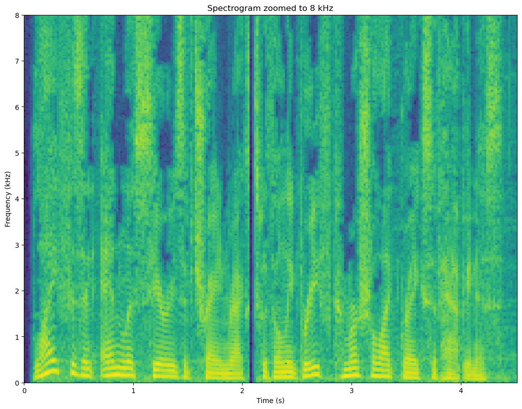
Task: Click the y-axis tick label '2'
Action: tap(17, 291)
